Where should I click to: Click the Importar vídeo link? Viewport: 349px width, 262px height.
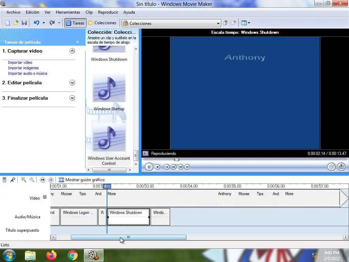(20, 62)
